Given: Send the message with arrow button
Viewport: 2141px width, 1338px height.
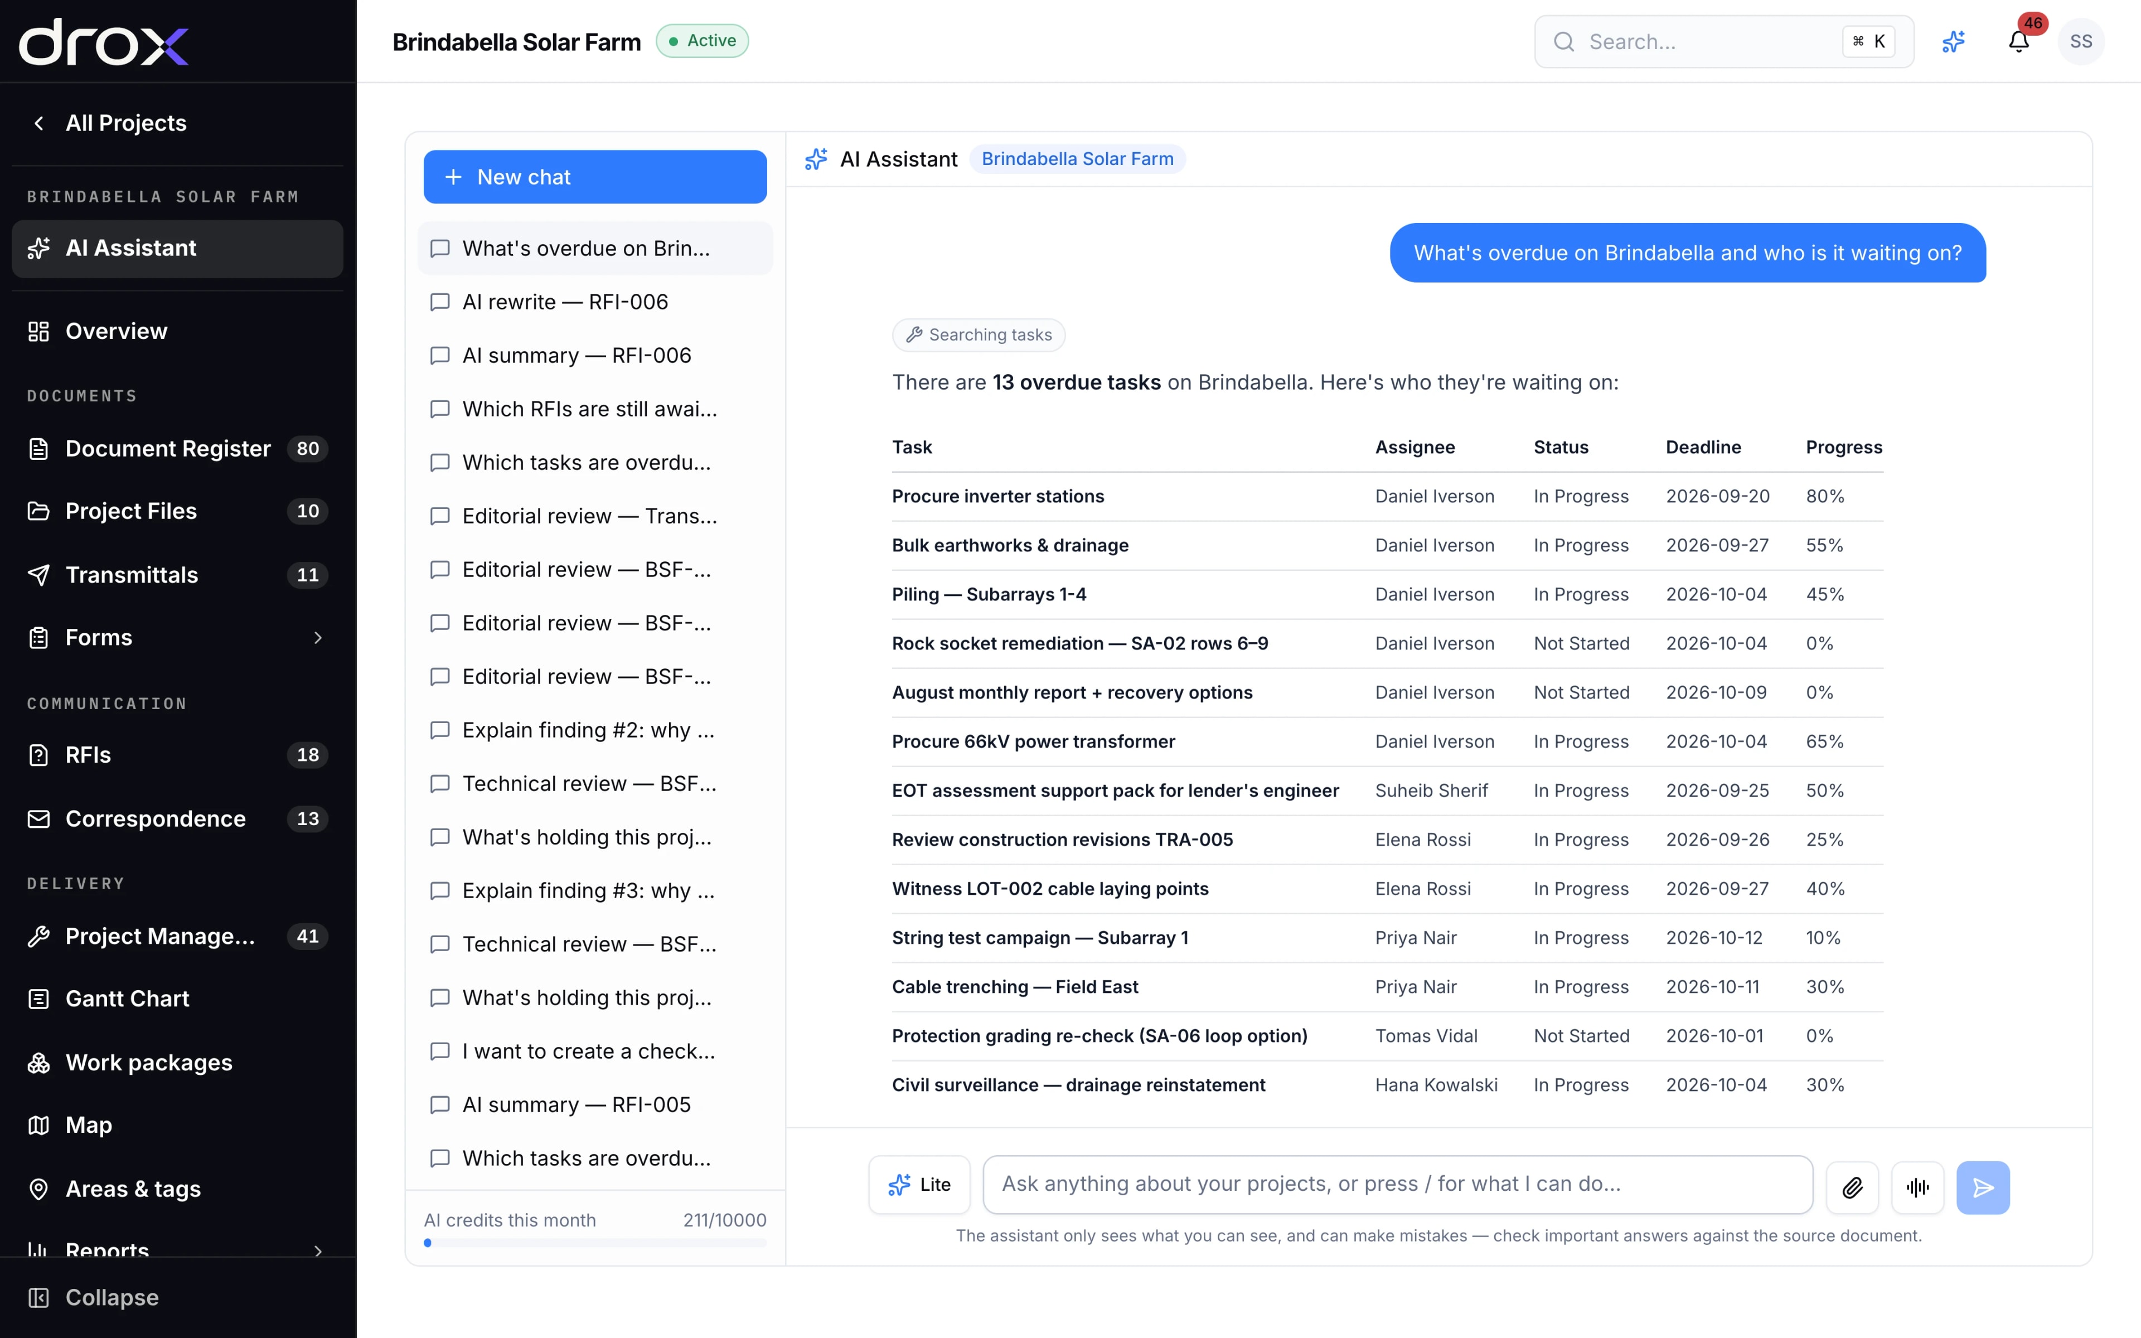Looking at the screenshot, I should tap(1983, 1187).
